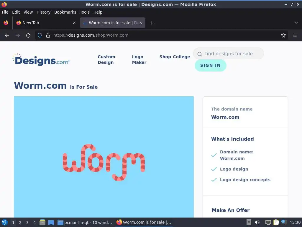Open the taskbar start menu icon
This screenshot has width=302, height=227.
[x=5, y=222]
